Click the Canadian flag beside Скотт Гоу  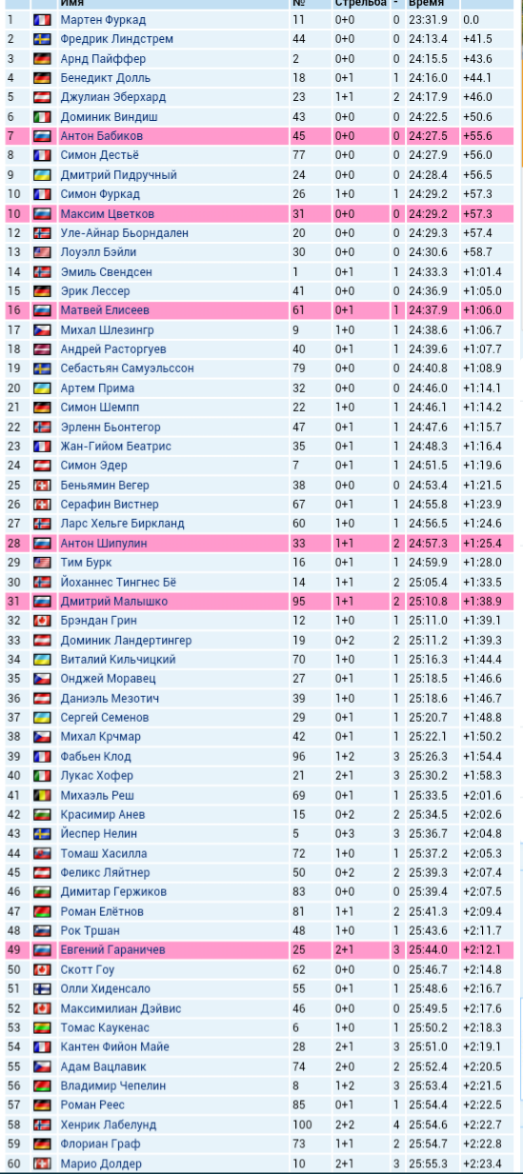tap(42, 968)
